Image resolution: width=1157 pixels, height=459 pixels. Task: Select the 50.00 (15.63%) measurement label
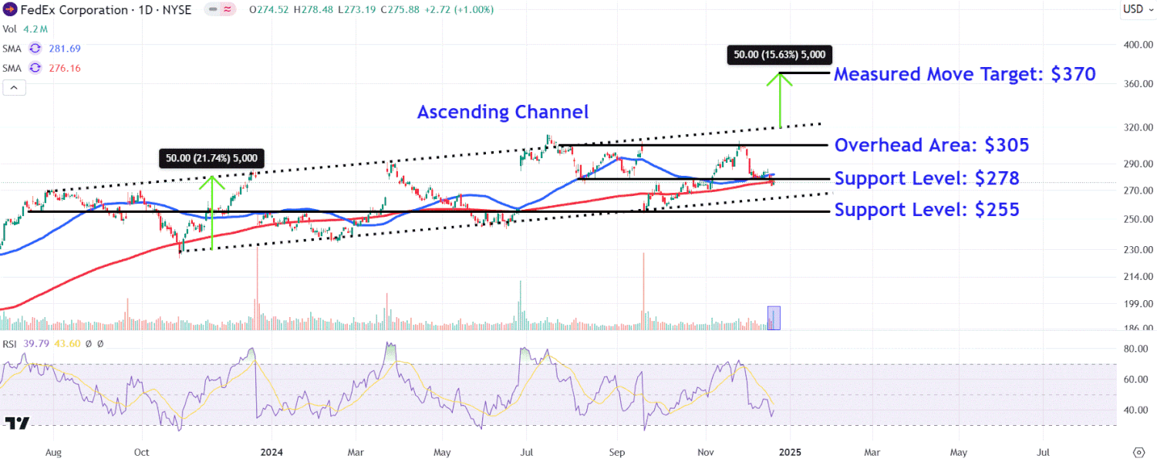(x=780, y=55)
